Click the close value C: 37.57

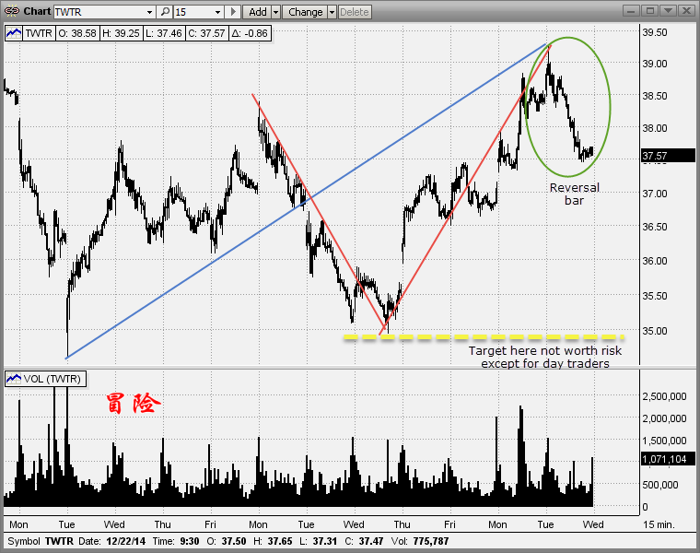tap(206, 33)
